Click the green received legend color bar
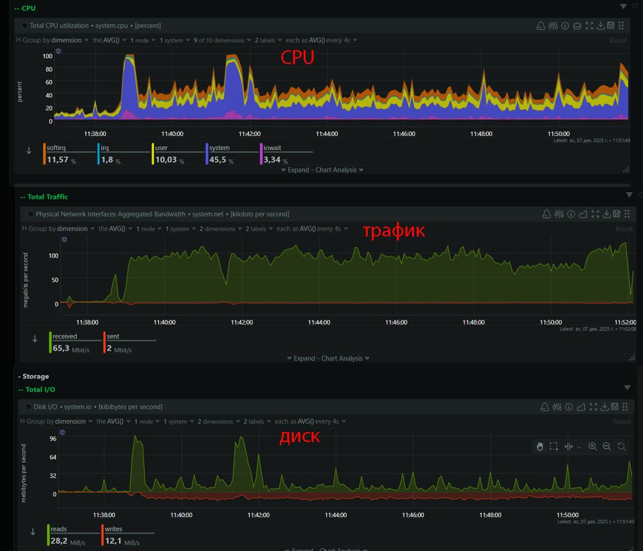The image size is (643, 551). pyautogui.click(x=50, y=342)
